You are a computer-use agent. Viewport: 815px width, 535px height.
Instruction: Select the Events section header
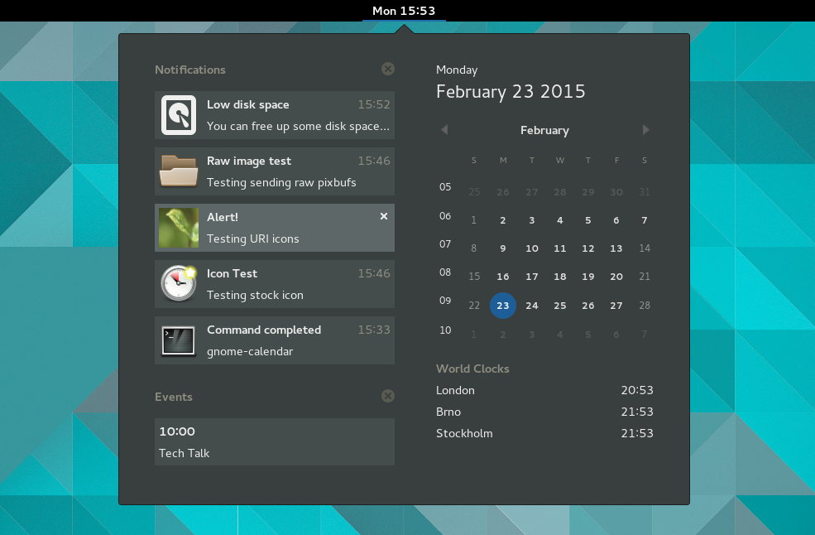[174, 397]
